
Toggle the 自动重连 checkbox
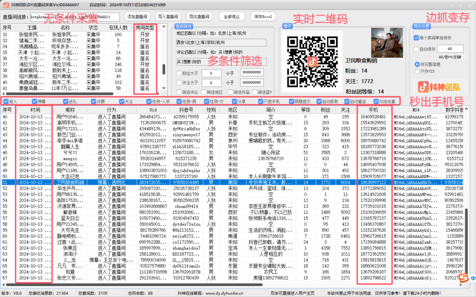click(x=347, y=101)
